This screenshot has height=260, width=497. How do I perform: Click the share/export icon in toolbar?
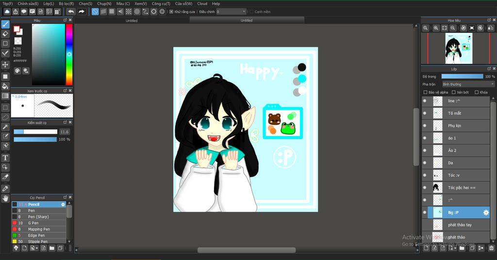coord(16,12)
